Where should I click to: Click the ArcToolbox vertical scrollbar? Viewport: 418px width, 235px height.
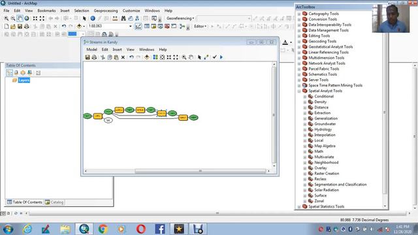pos(385,112)
